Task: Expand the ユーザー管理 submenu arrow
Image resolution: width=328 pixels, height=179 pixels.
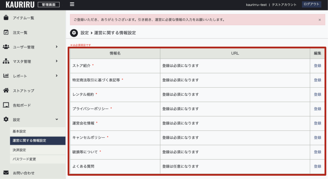Action: coord(57,47)
